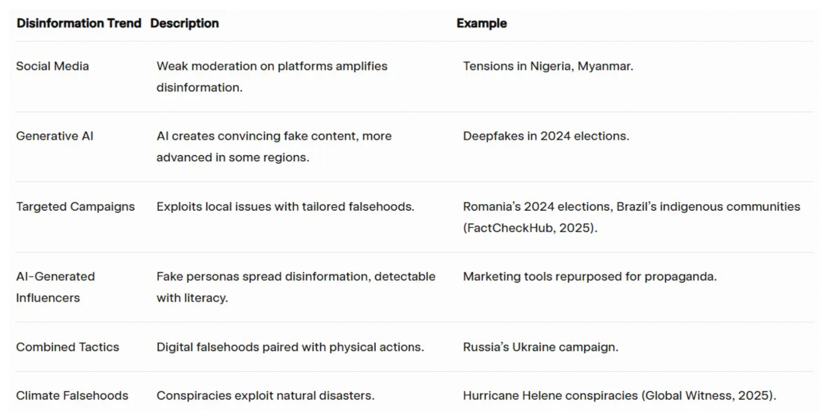Select "Tensions in Nigeria, Myanmar" example cell
The width and height of the screenshot is (827, 419).
[x=548, y=66]
